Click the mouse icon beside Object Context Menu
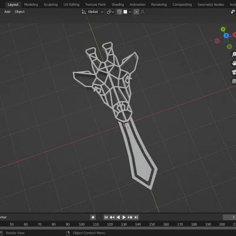236x236 pixels. [68, 233]
